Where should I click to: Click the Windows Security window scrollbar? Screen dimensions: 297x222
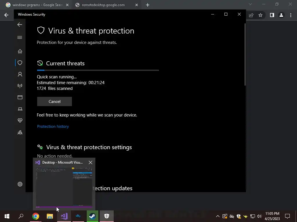click(x=245, y=55)
